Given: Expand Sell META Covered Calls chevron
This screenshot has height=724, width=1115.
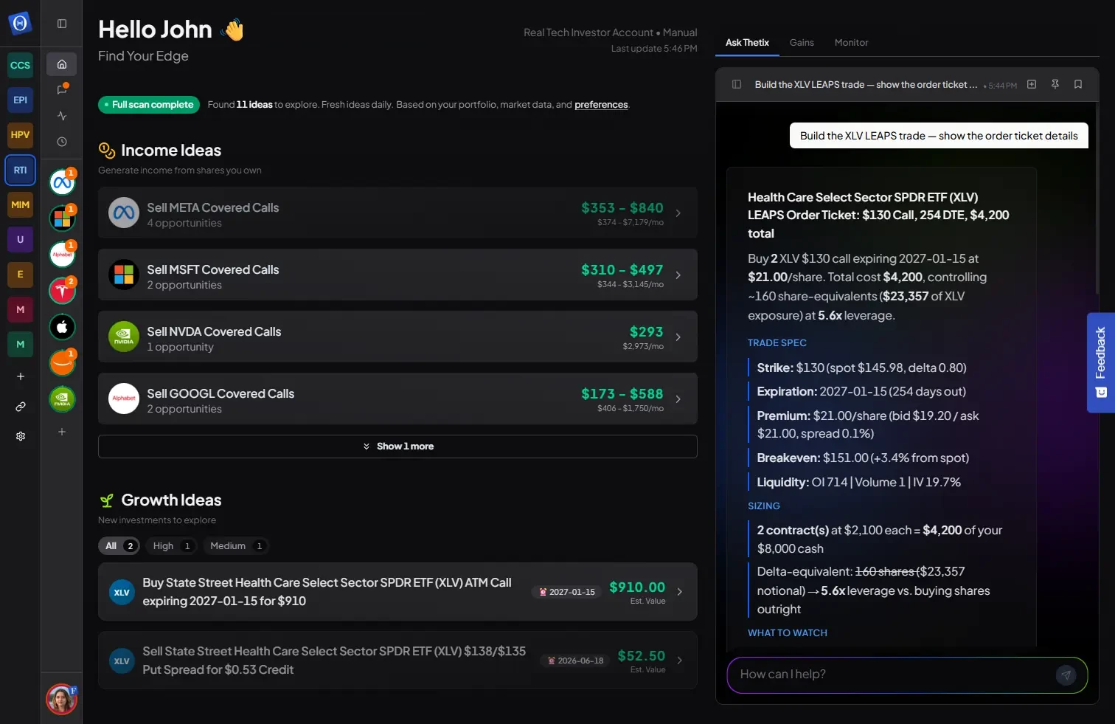Looking at the screenshot, I should tap(678, 213).
